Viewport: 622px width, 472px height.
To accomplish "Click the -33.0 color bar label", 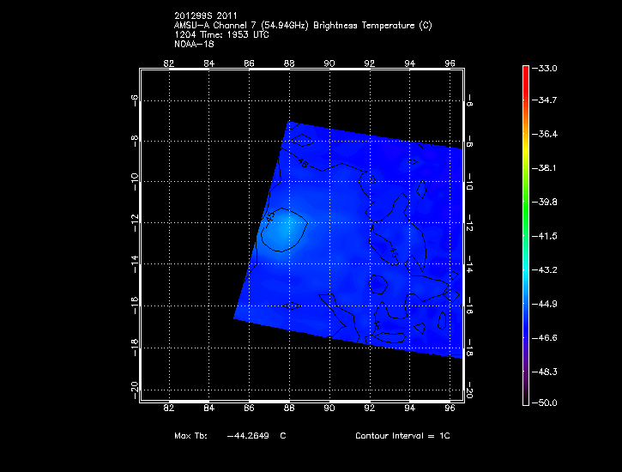I will (x=546, y=68).
